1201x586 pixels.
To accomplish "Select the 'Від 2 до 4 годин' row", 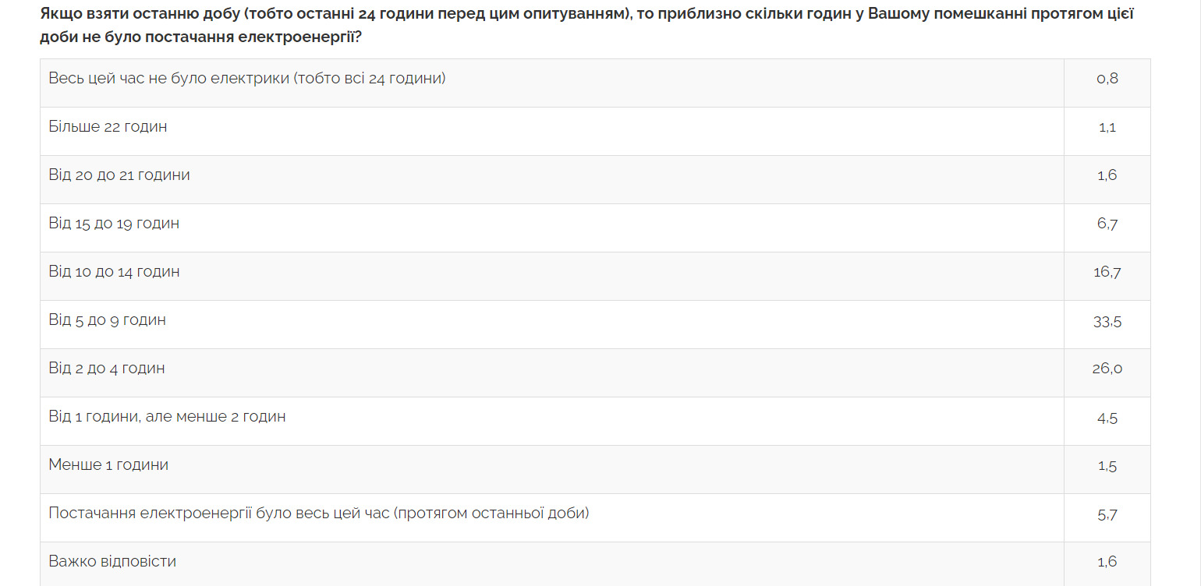I will pyautogui.click(x=595, y=373).
